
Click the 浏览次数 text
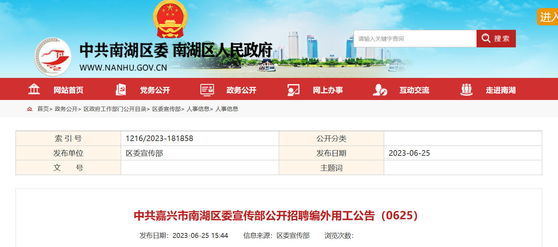coord(339,235)
